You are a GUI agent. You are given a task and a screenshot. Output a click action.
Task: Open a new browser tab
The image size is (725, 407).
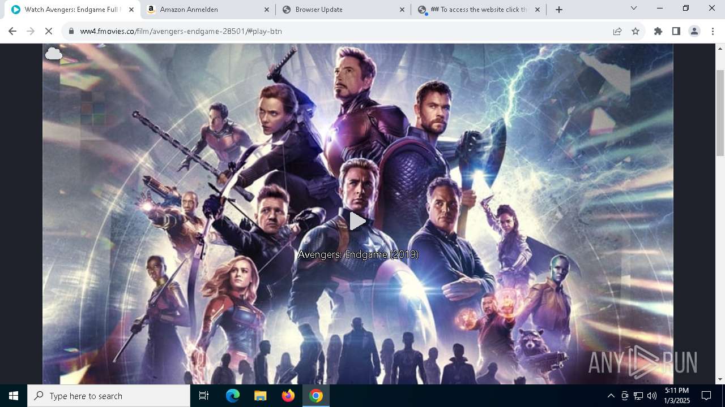coord(559,10)
